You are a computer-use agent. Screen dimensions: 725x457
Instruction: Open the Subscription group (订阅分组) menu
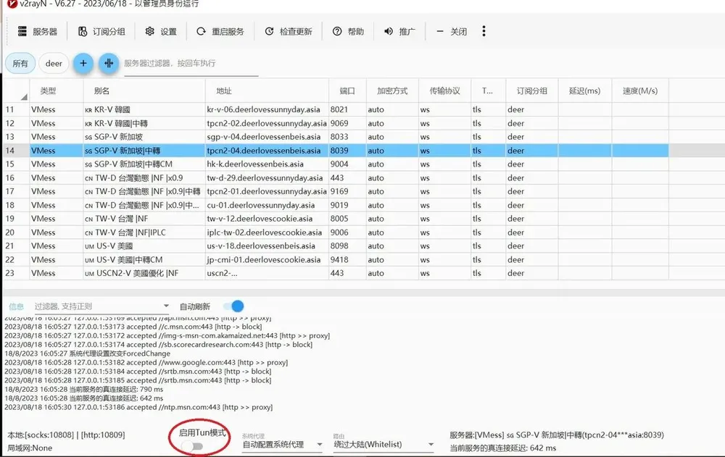tap(101, 32)
